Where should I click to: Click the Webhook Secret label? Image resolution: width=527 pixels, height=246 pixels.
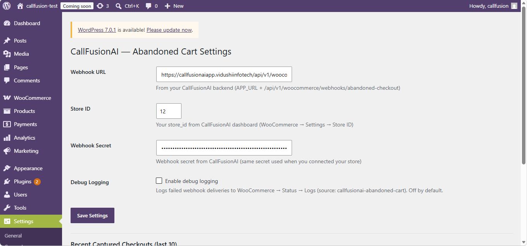[x=91, y=145]
